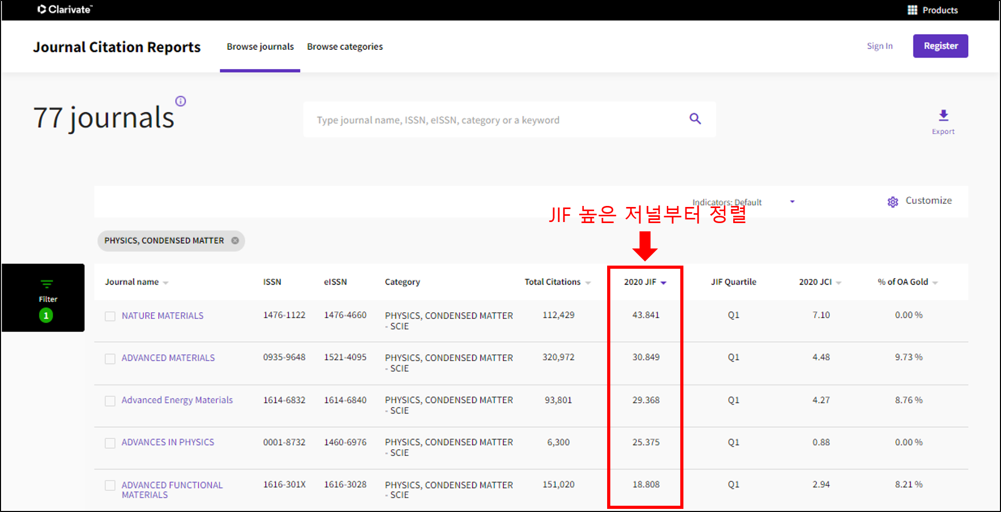Open the Advanced Energy Materials journal link

pyautogui.click(x=177, y=400)
